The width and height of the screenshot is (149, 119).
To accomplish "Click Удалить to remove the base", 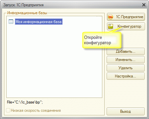I will [125, 68].
